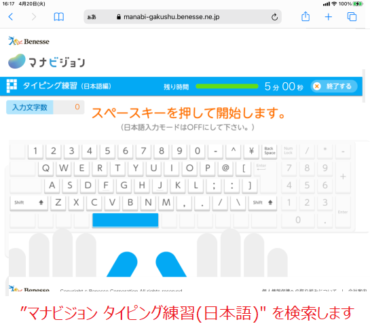Click the left Shift key
The height and width of the screenshot is (324, 370).
pyautogui.click(x=29, y=203)
